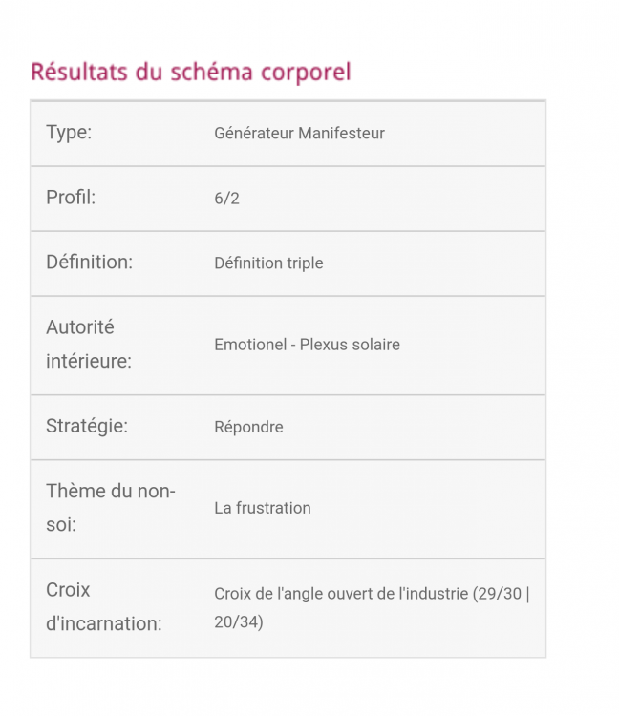Click the 'Thème du non-soi:' label
The width and height of the screenshot is (619, 716).
click(110, 508)
